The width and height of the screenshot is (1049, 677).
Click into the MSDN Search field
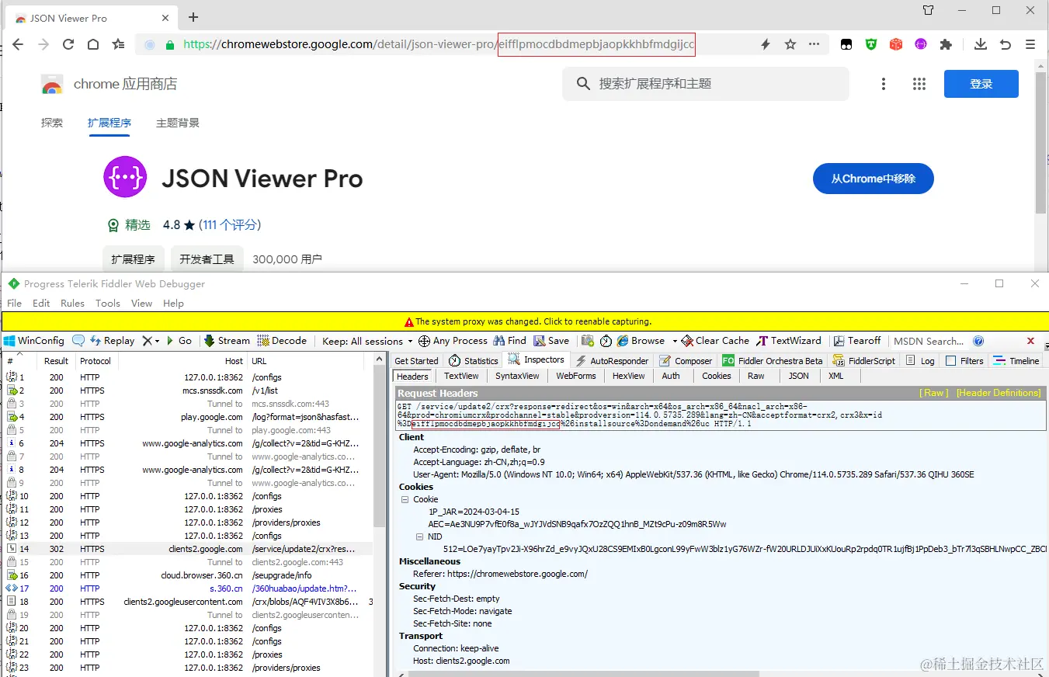pos(929,341)
